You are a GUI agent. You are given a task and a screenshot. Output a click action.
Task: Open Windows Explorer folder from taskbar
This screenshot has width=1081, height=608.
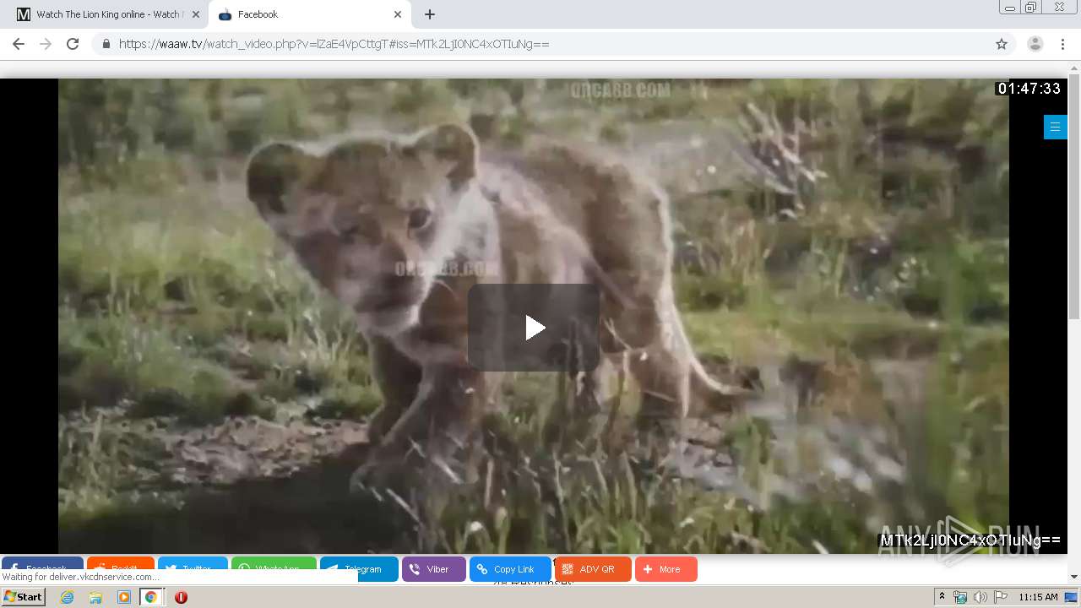point(95,597)
